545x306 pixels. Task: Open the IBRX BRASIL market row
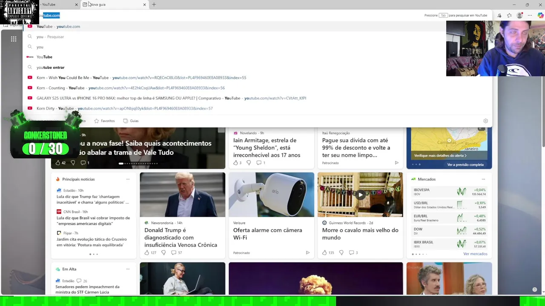pyautogui.click(x=449, y=244)
